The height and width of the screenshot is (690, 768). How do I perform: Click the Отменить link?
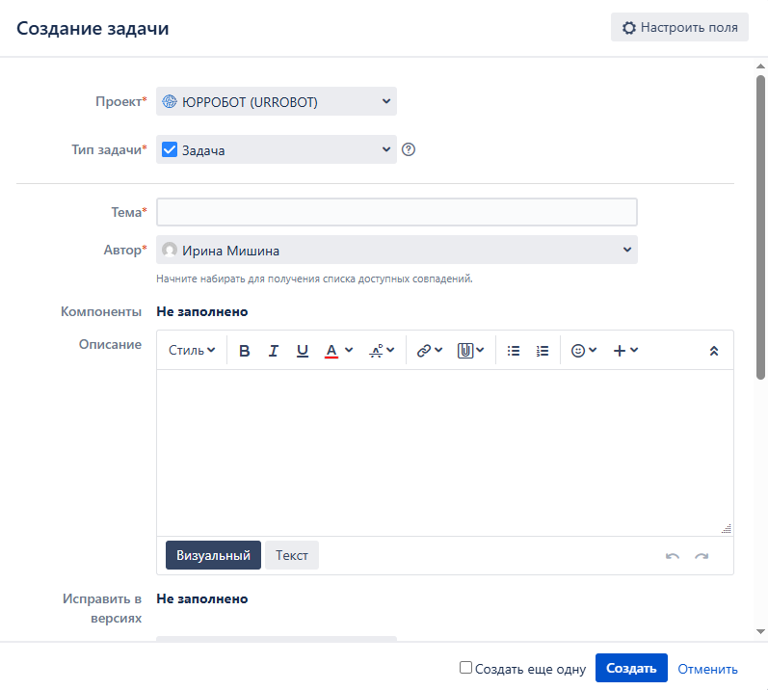[707, 669]
